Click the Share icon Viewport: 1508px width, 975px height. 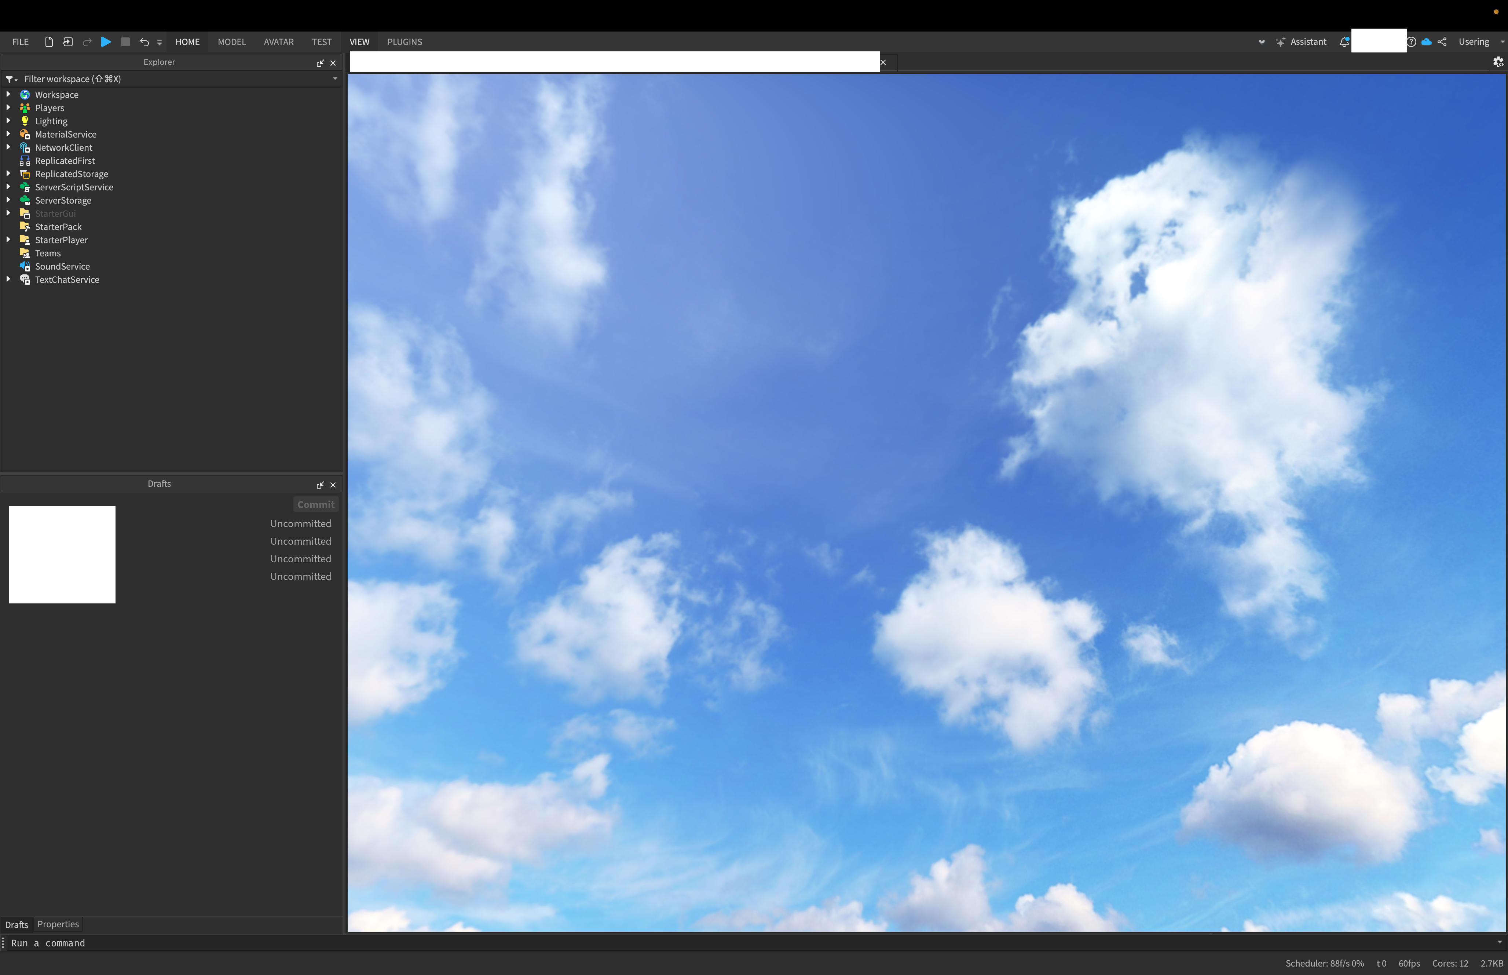(x=1442, y=42)
